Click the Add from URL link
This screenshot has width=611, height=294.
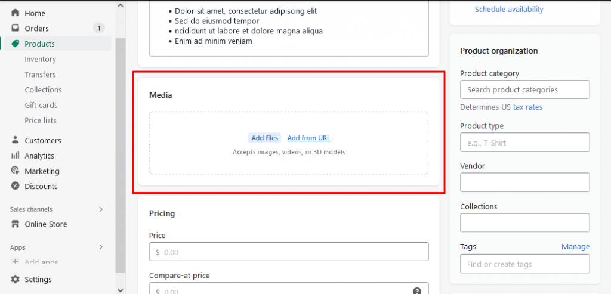[x=308, y=138]
